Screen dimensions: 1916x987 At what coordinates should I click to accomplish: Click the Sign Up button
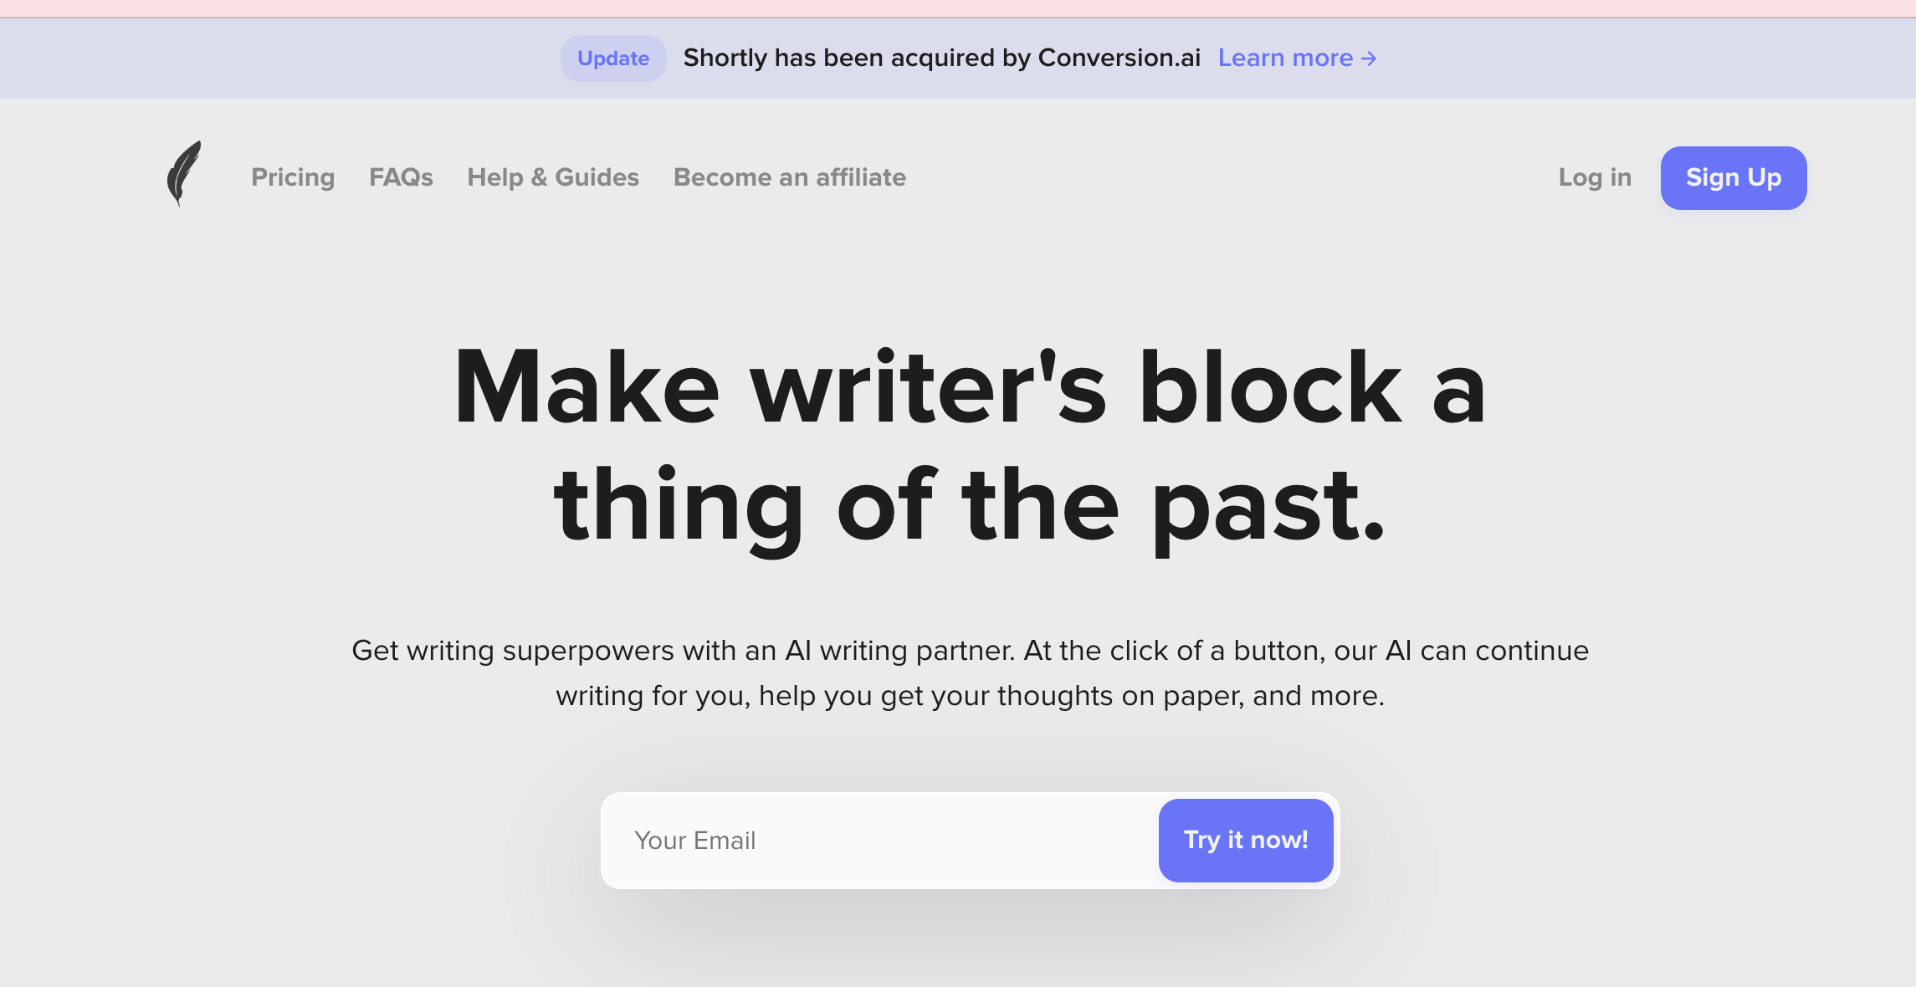click(x=1734, y=175)
